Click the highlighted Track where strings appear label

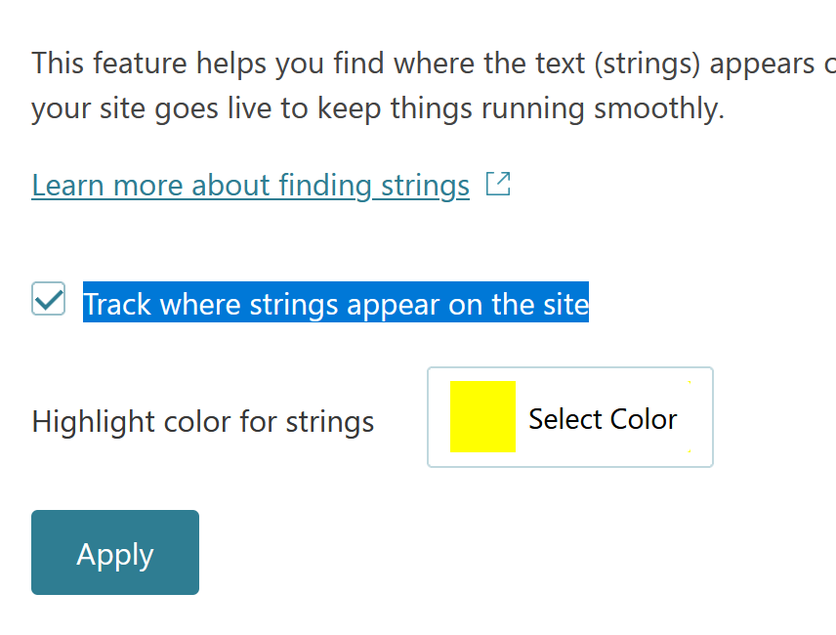(336, 302)
